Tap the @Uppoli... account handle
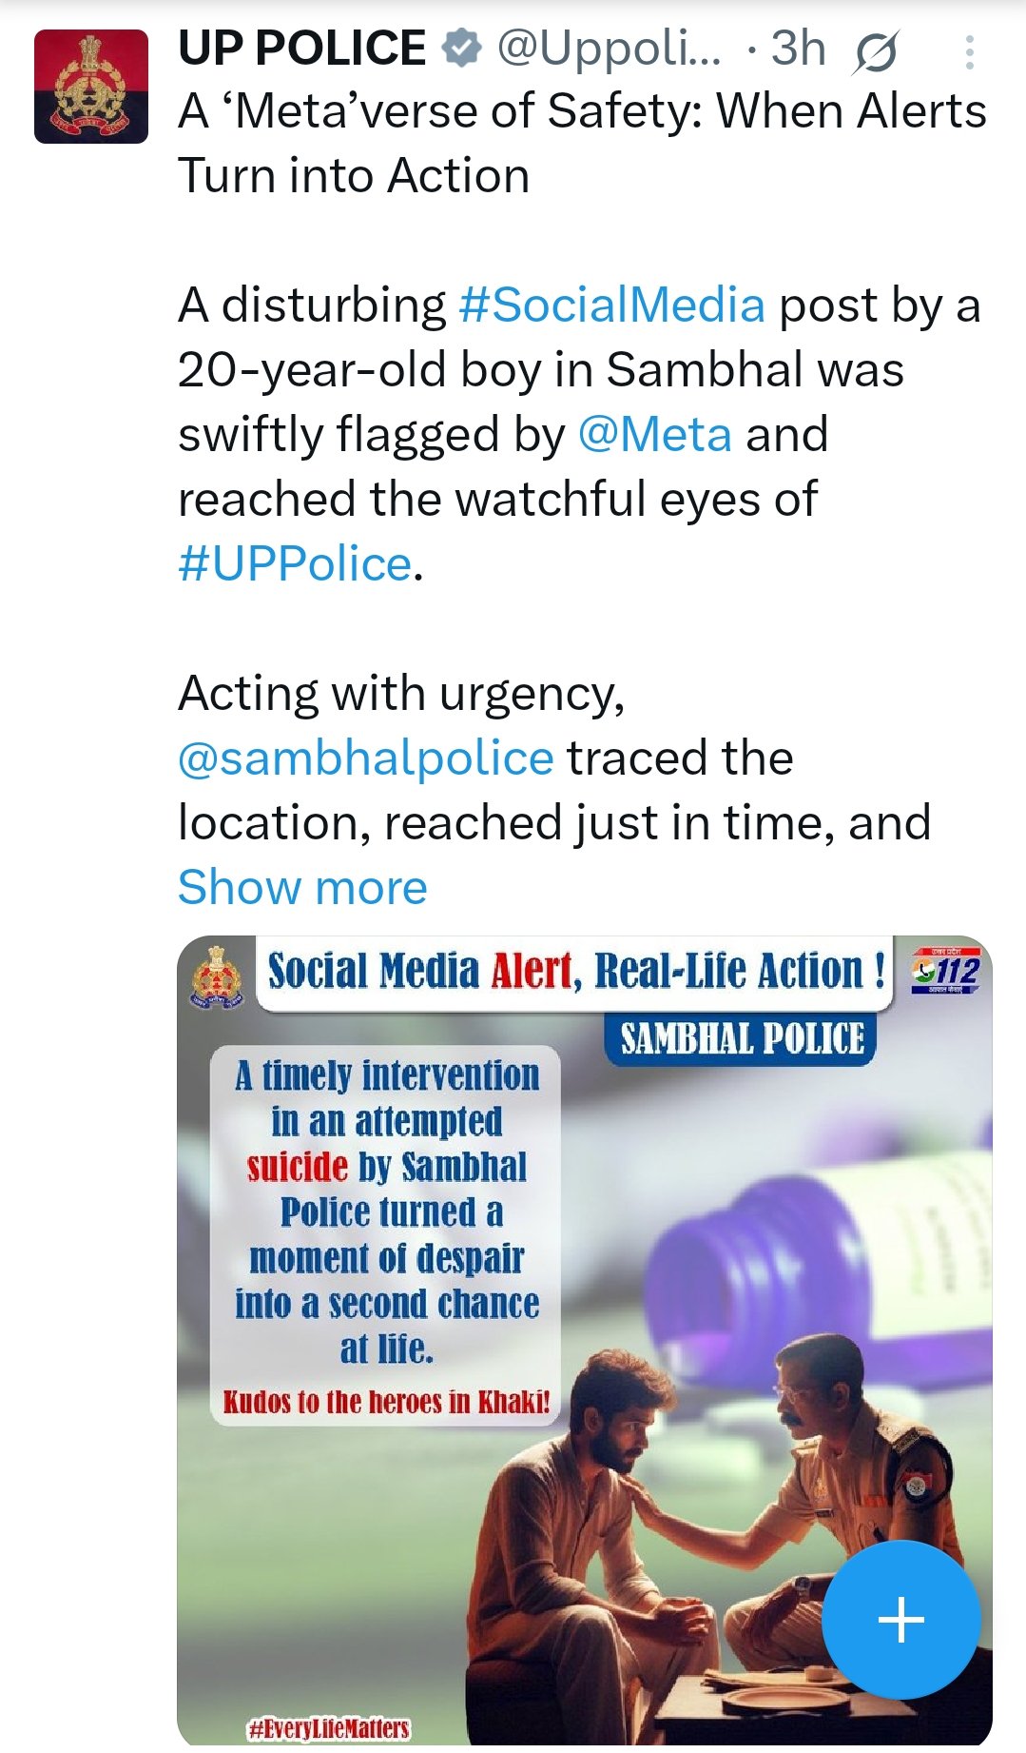 [x=609, y=49]
